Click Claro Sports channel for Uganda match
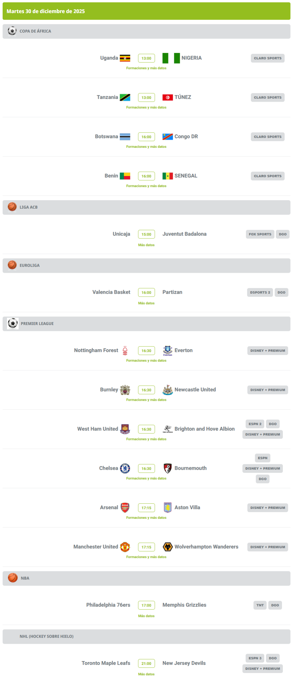This screenshot has width=291, height=680. coord(267,58)
